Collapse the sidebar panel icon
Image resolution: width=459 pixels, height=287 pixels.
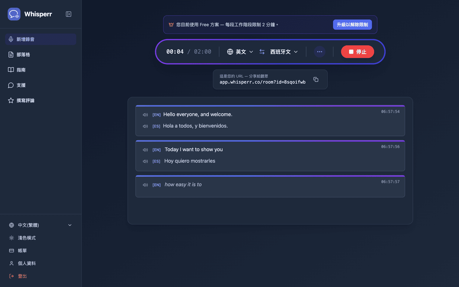click(69, 14)
